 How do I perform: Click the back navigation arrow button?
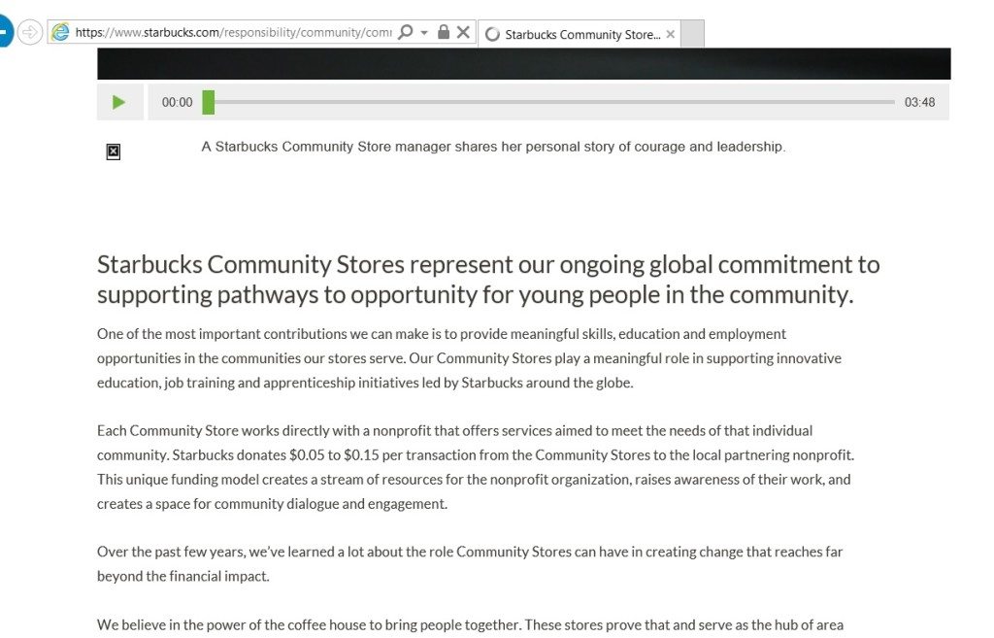[x=4, y=32]
